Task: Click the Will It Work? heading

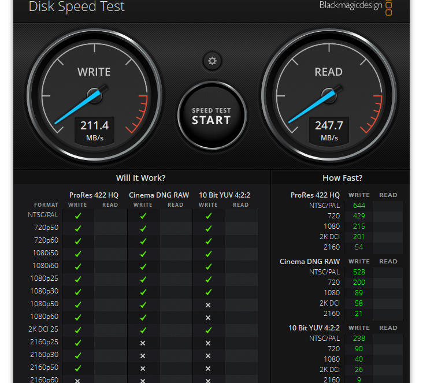Action: 140,178
